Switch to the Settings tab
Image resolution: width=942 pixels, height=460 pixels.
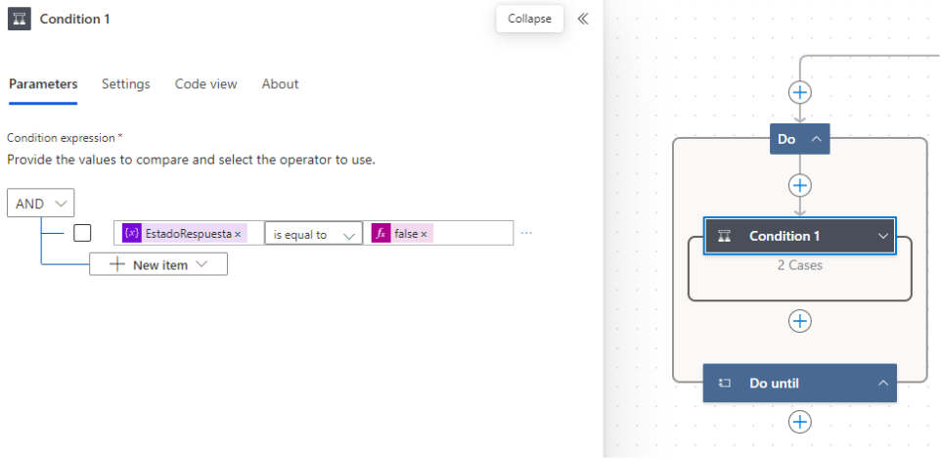126,84
